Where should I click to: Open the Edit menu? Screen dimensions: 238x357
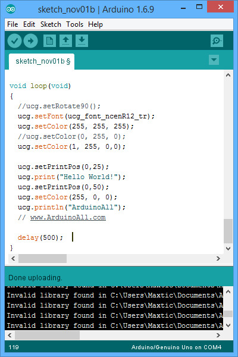click(x=29, y=24)
